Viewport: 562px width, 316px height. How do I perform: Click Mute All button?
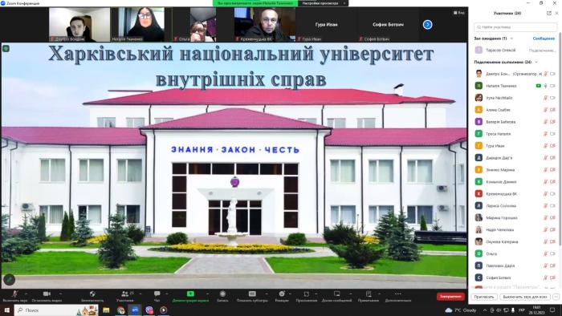coord(525,297)
